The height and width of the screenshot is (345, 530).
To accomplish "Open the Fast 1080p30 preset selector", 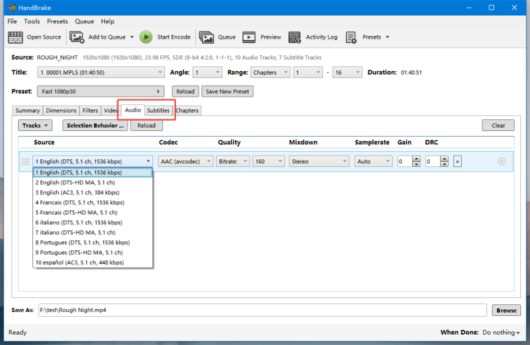I will point(101,92).
